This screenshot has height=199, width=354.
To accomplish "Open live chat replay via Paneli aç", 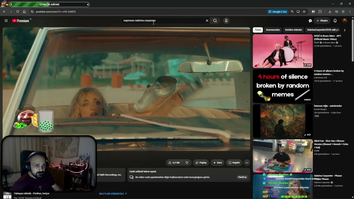I will point(242,177).
